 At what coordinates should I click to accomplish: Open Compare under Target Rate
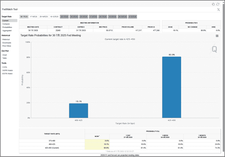pos(6,24)
